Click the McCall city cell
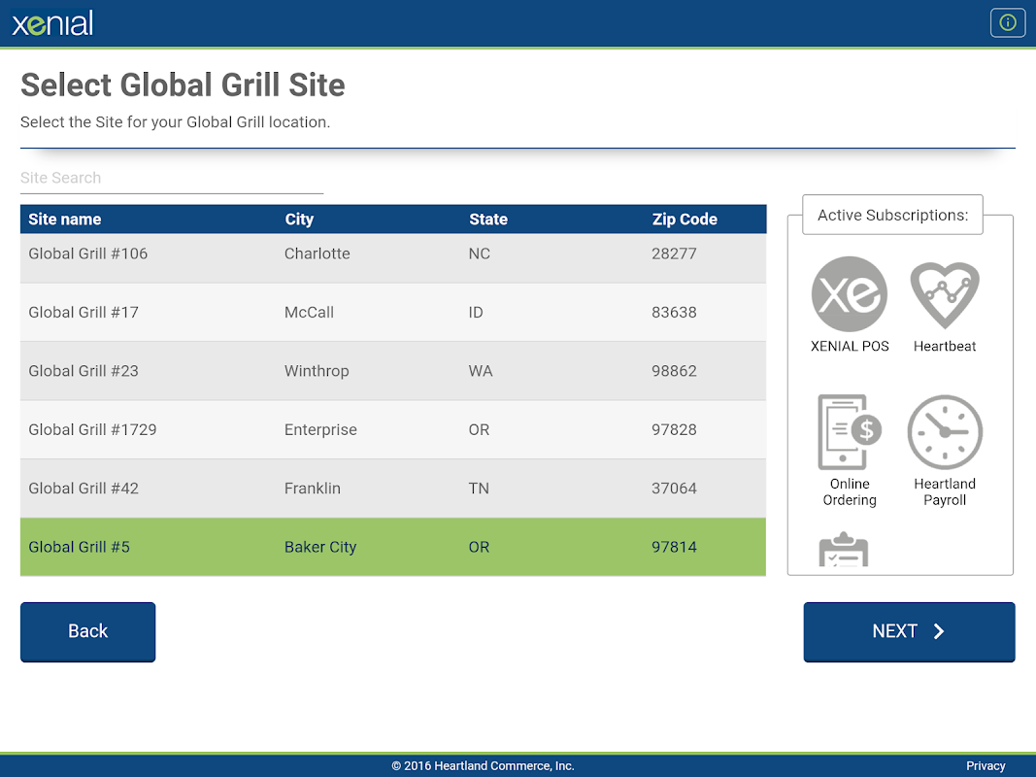Viewport: 1036px width, 777px height. (x=309, y=313)
